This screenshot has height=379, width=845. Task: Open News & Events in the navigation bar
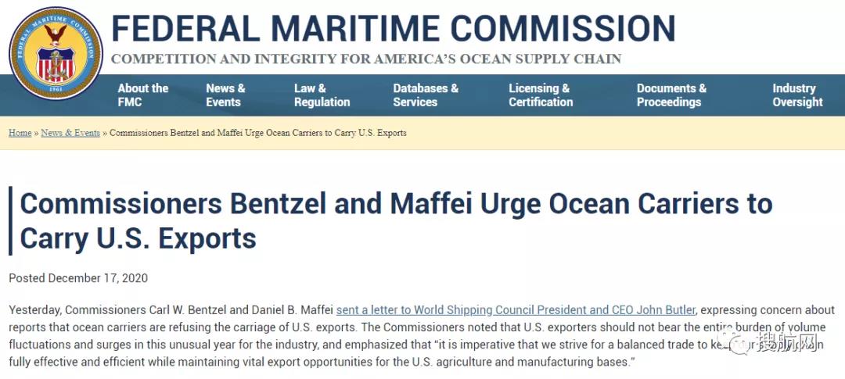[x=225, y=95]
